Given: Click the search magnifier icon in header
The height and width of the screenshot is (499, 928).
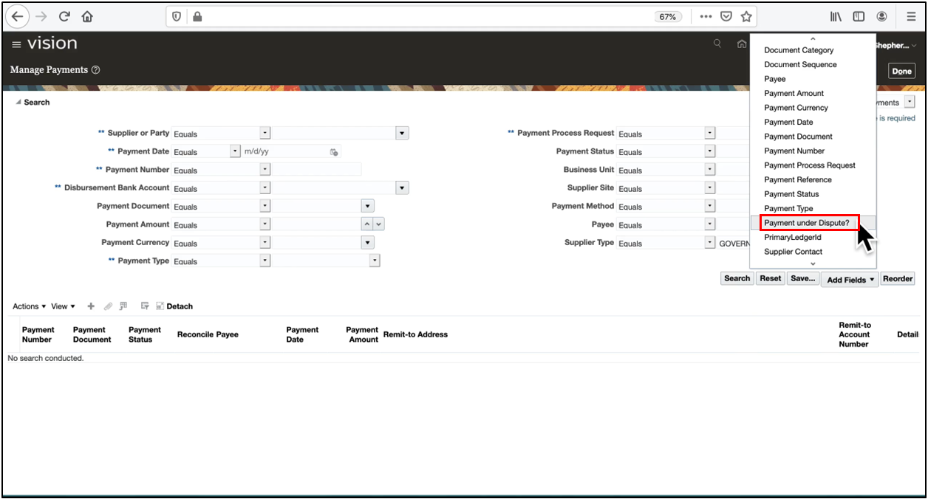Looking at the screenshot, I should [717, 44].
